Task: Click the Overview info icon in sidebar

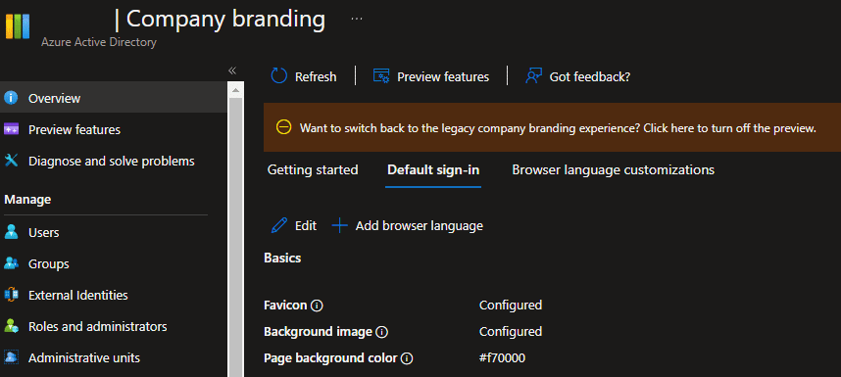Action: (11, 98)
